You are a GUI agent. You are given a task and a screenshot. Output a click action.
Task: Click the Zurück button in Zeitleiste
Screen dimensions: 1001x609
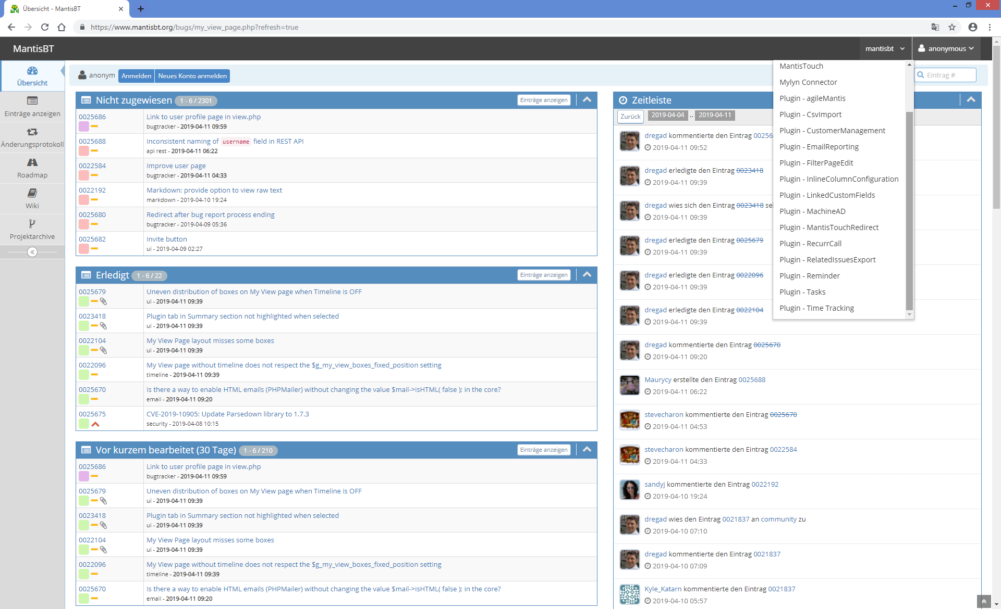[x=630, y=117]
